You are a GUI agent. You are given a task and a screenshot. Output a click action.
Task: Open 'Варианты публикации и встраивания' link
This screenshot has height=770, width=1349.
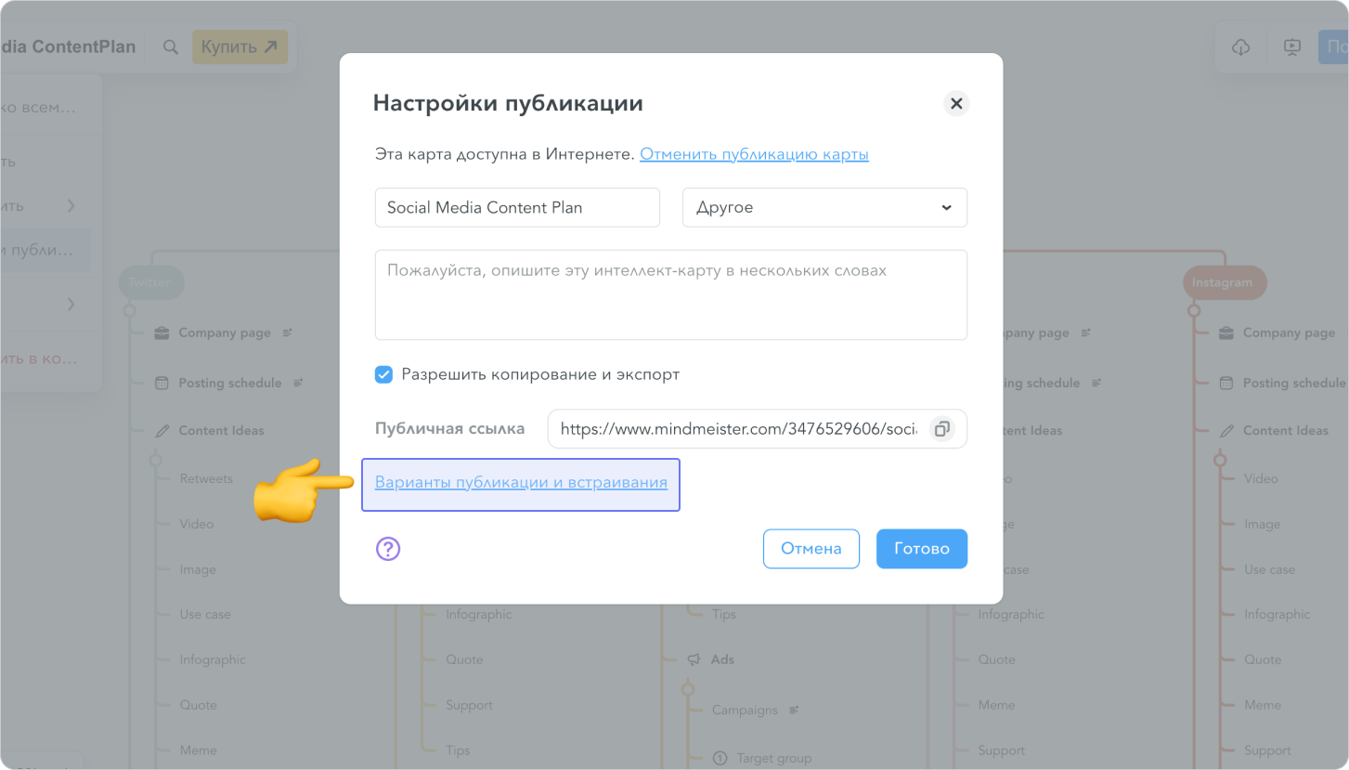(521, 482)
